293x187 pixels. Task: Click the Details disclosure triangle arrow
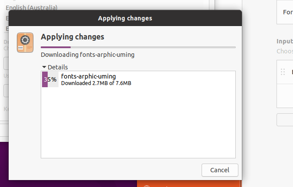coord(44,67)
